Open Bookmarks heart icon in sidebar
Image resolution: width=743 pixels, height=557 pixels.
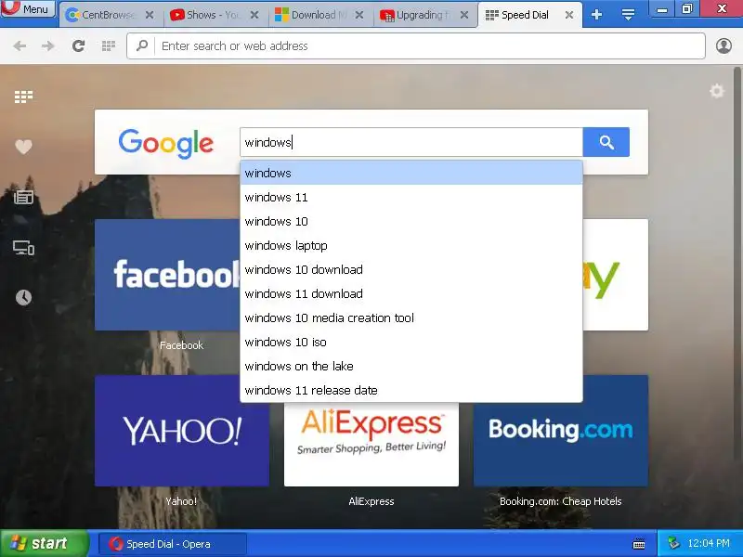click(x=23, y=147)
